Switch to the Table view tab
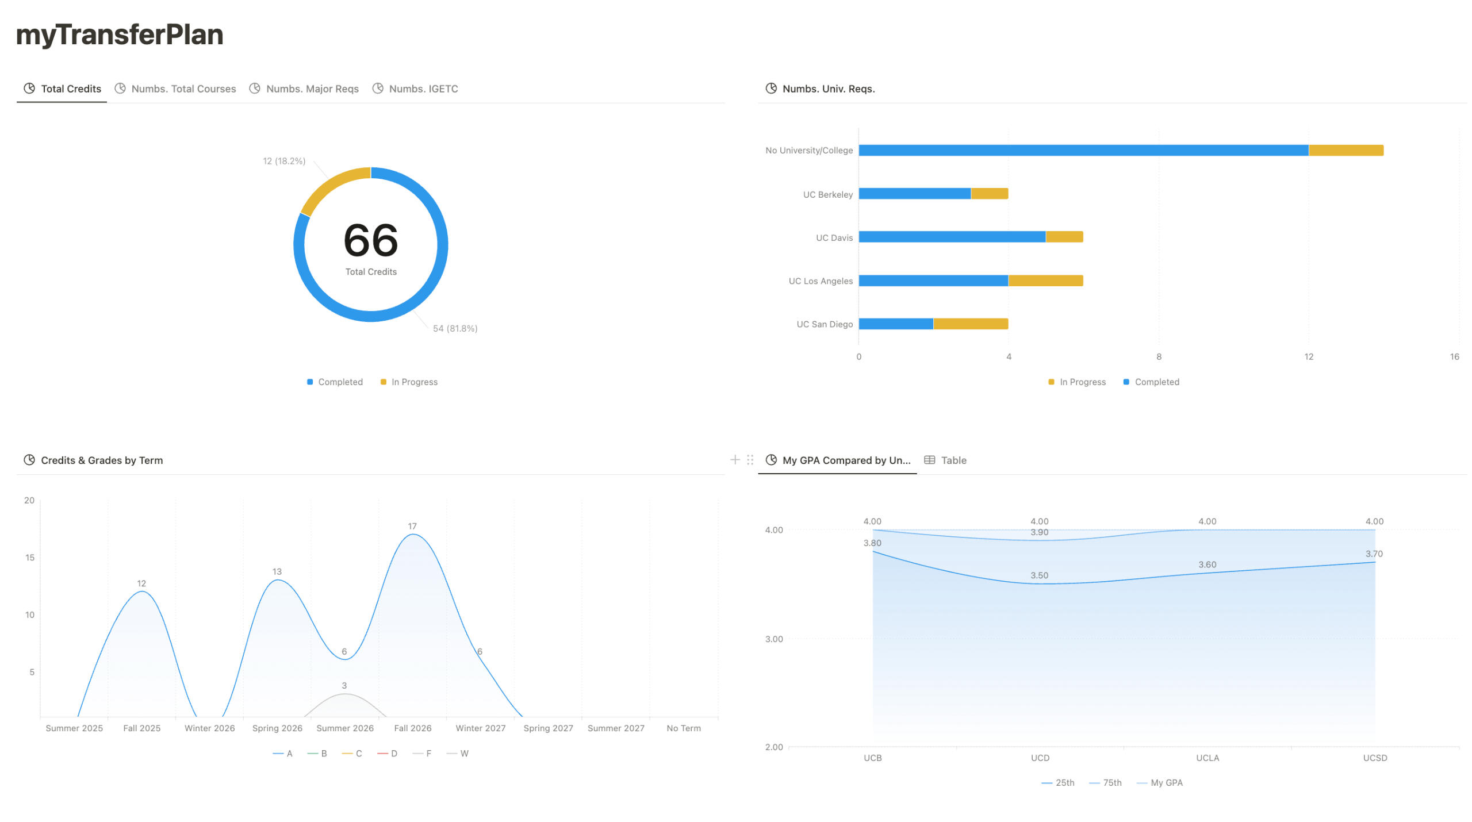The height and width of the screenshot is (822, 1472). 953,460
